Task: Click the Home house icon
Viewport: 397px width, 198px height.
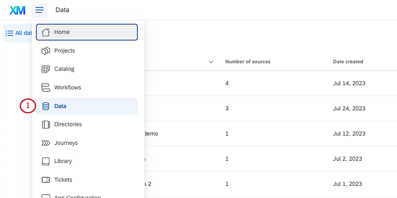Action: coord(45,32)
